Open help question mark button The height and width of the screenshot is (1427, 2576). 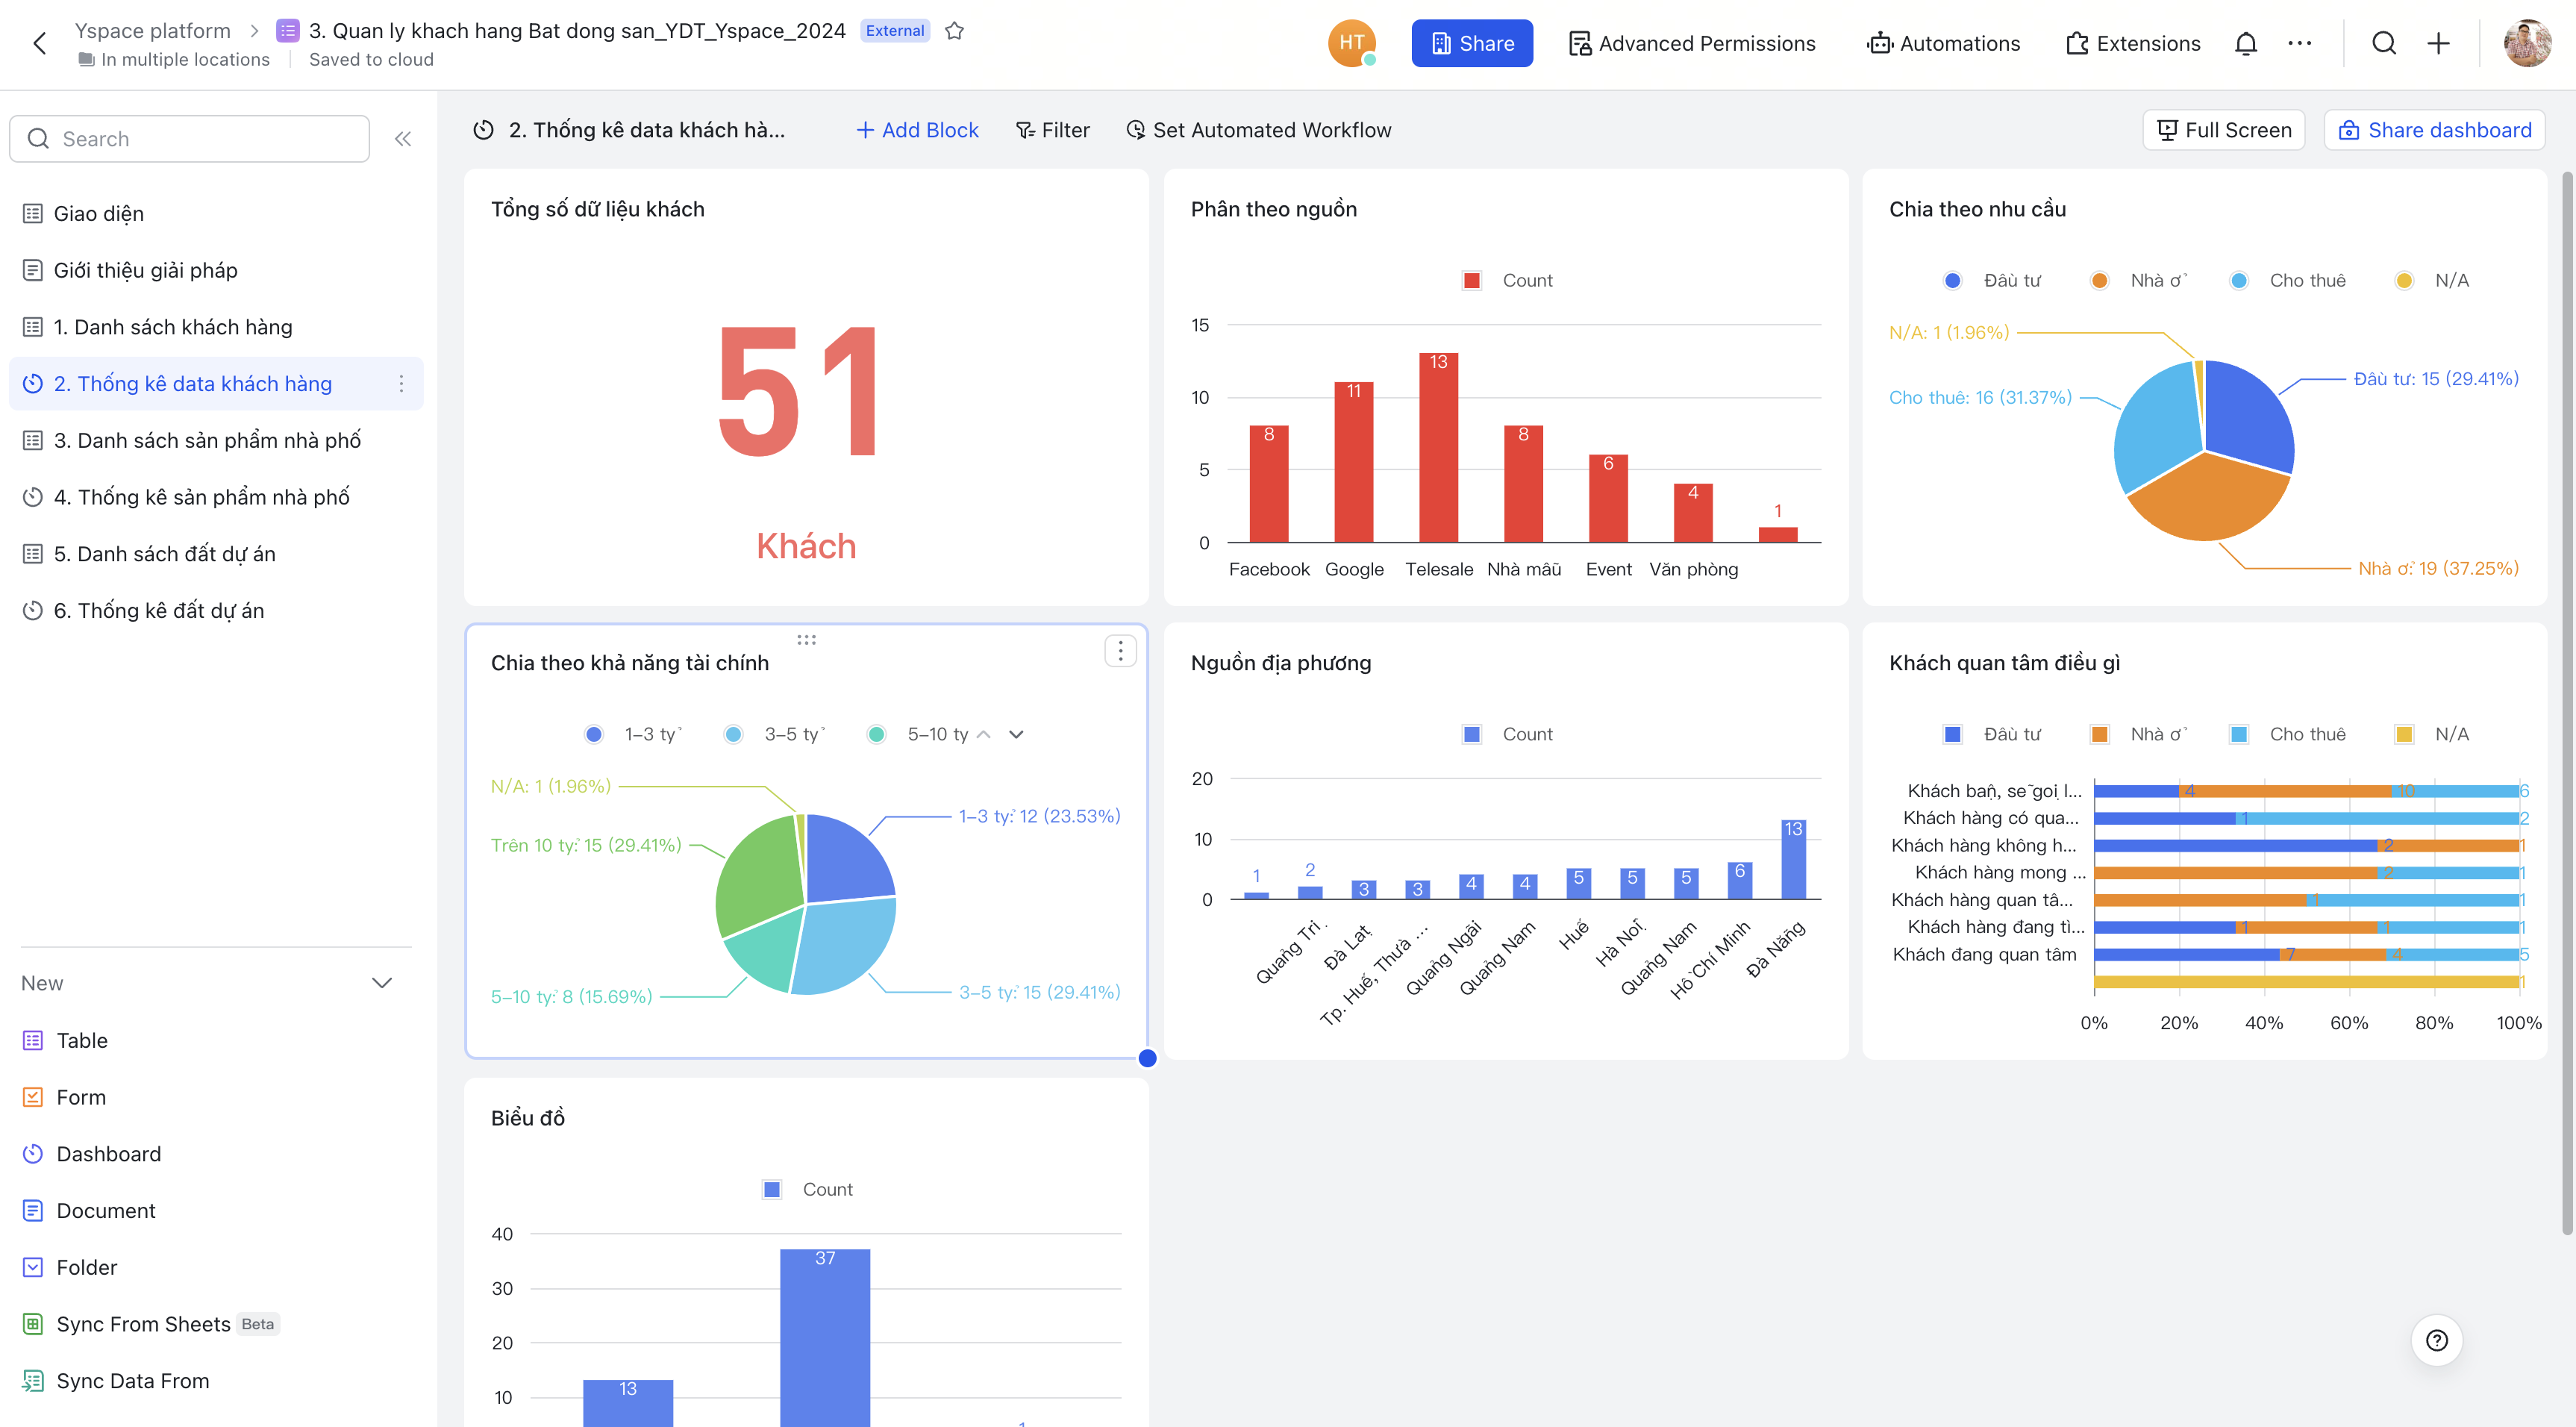click(x=2437, y=1340)
